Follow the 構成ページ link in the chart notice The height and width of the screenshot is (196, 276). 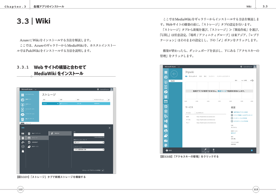tap(222, 91)
